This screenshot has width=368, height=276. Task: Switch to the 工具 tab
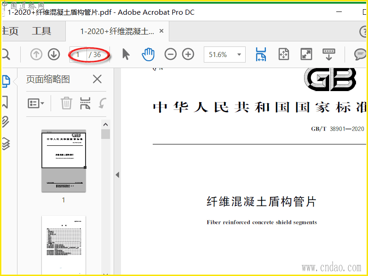tap(41, 31)
